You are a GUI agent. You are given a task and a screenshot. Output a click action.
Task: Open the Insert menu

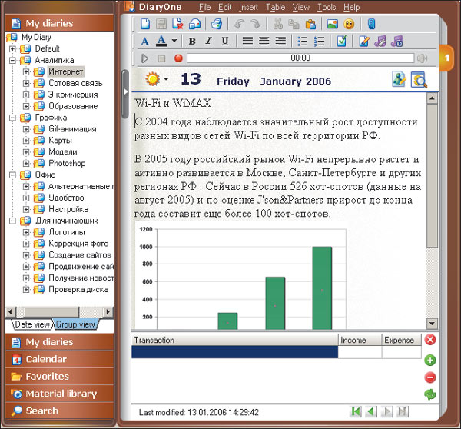[x=248, y=7]
